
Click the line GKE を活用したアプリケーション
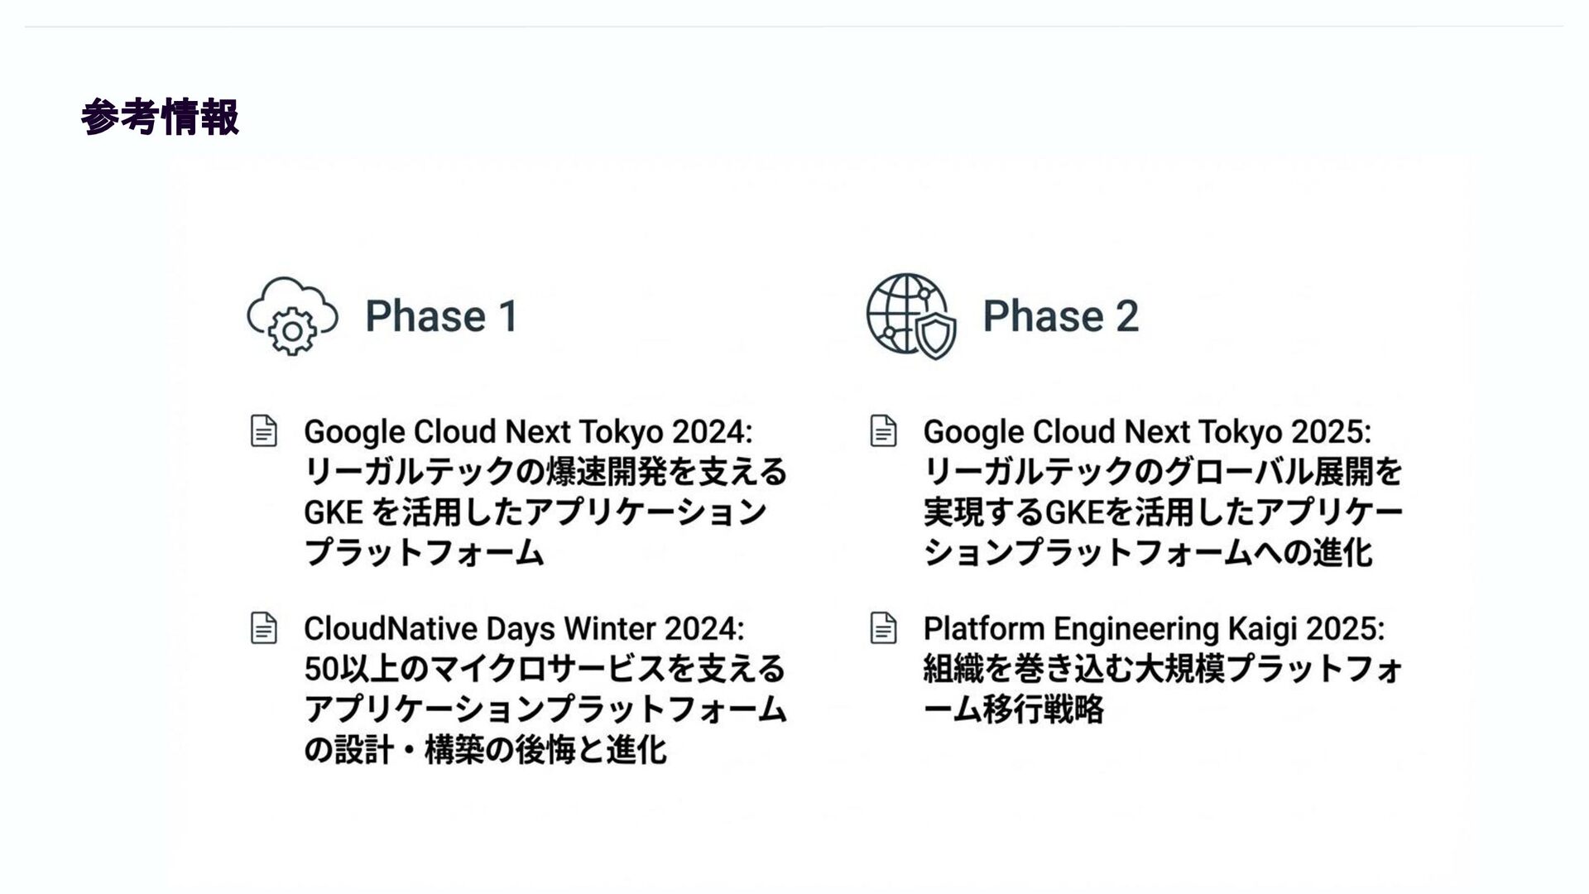(x=535, y=512)
